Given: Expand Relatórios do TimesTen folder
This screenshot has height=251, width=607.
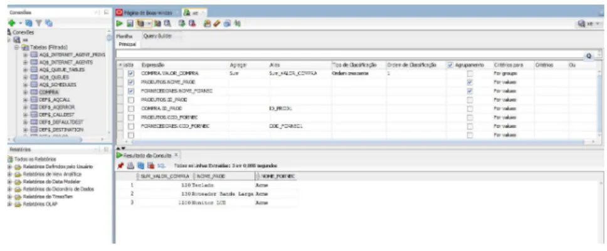Looking at the screenshot, I should [9, 197].
